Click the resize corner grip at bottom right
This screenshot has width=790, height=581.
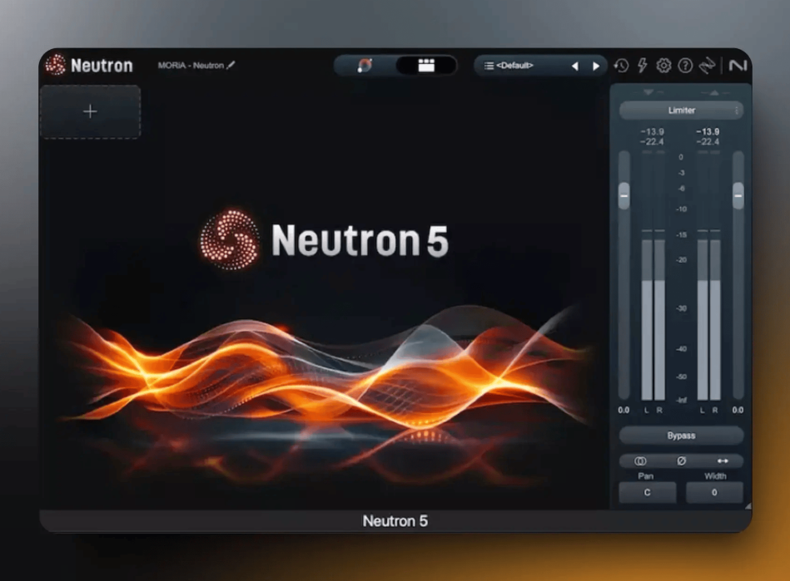[748, 506]
